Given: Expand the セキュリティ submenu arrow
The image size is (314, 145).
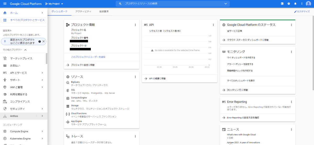Looking at the screenshot, I should (x=42, y=108).
